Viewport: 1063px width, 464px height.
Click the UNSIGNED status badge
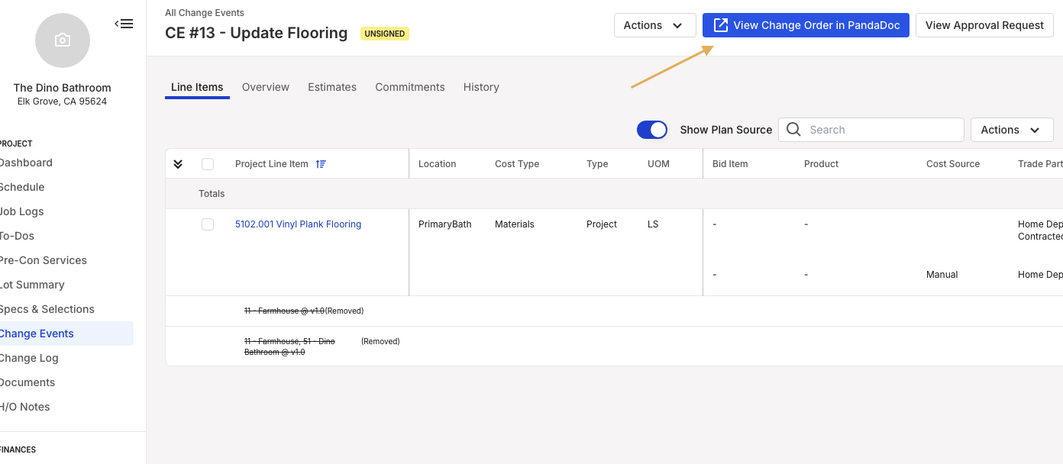click(385, 34)
